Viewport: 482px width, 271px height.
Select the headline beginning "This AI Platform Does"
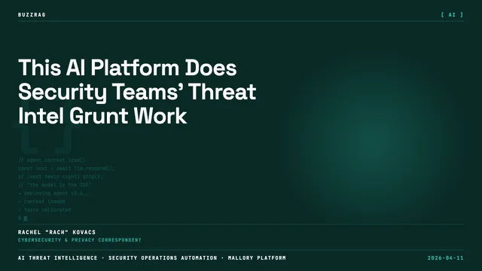pos(137,92)
